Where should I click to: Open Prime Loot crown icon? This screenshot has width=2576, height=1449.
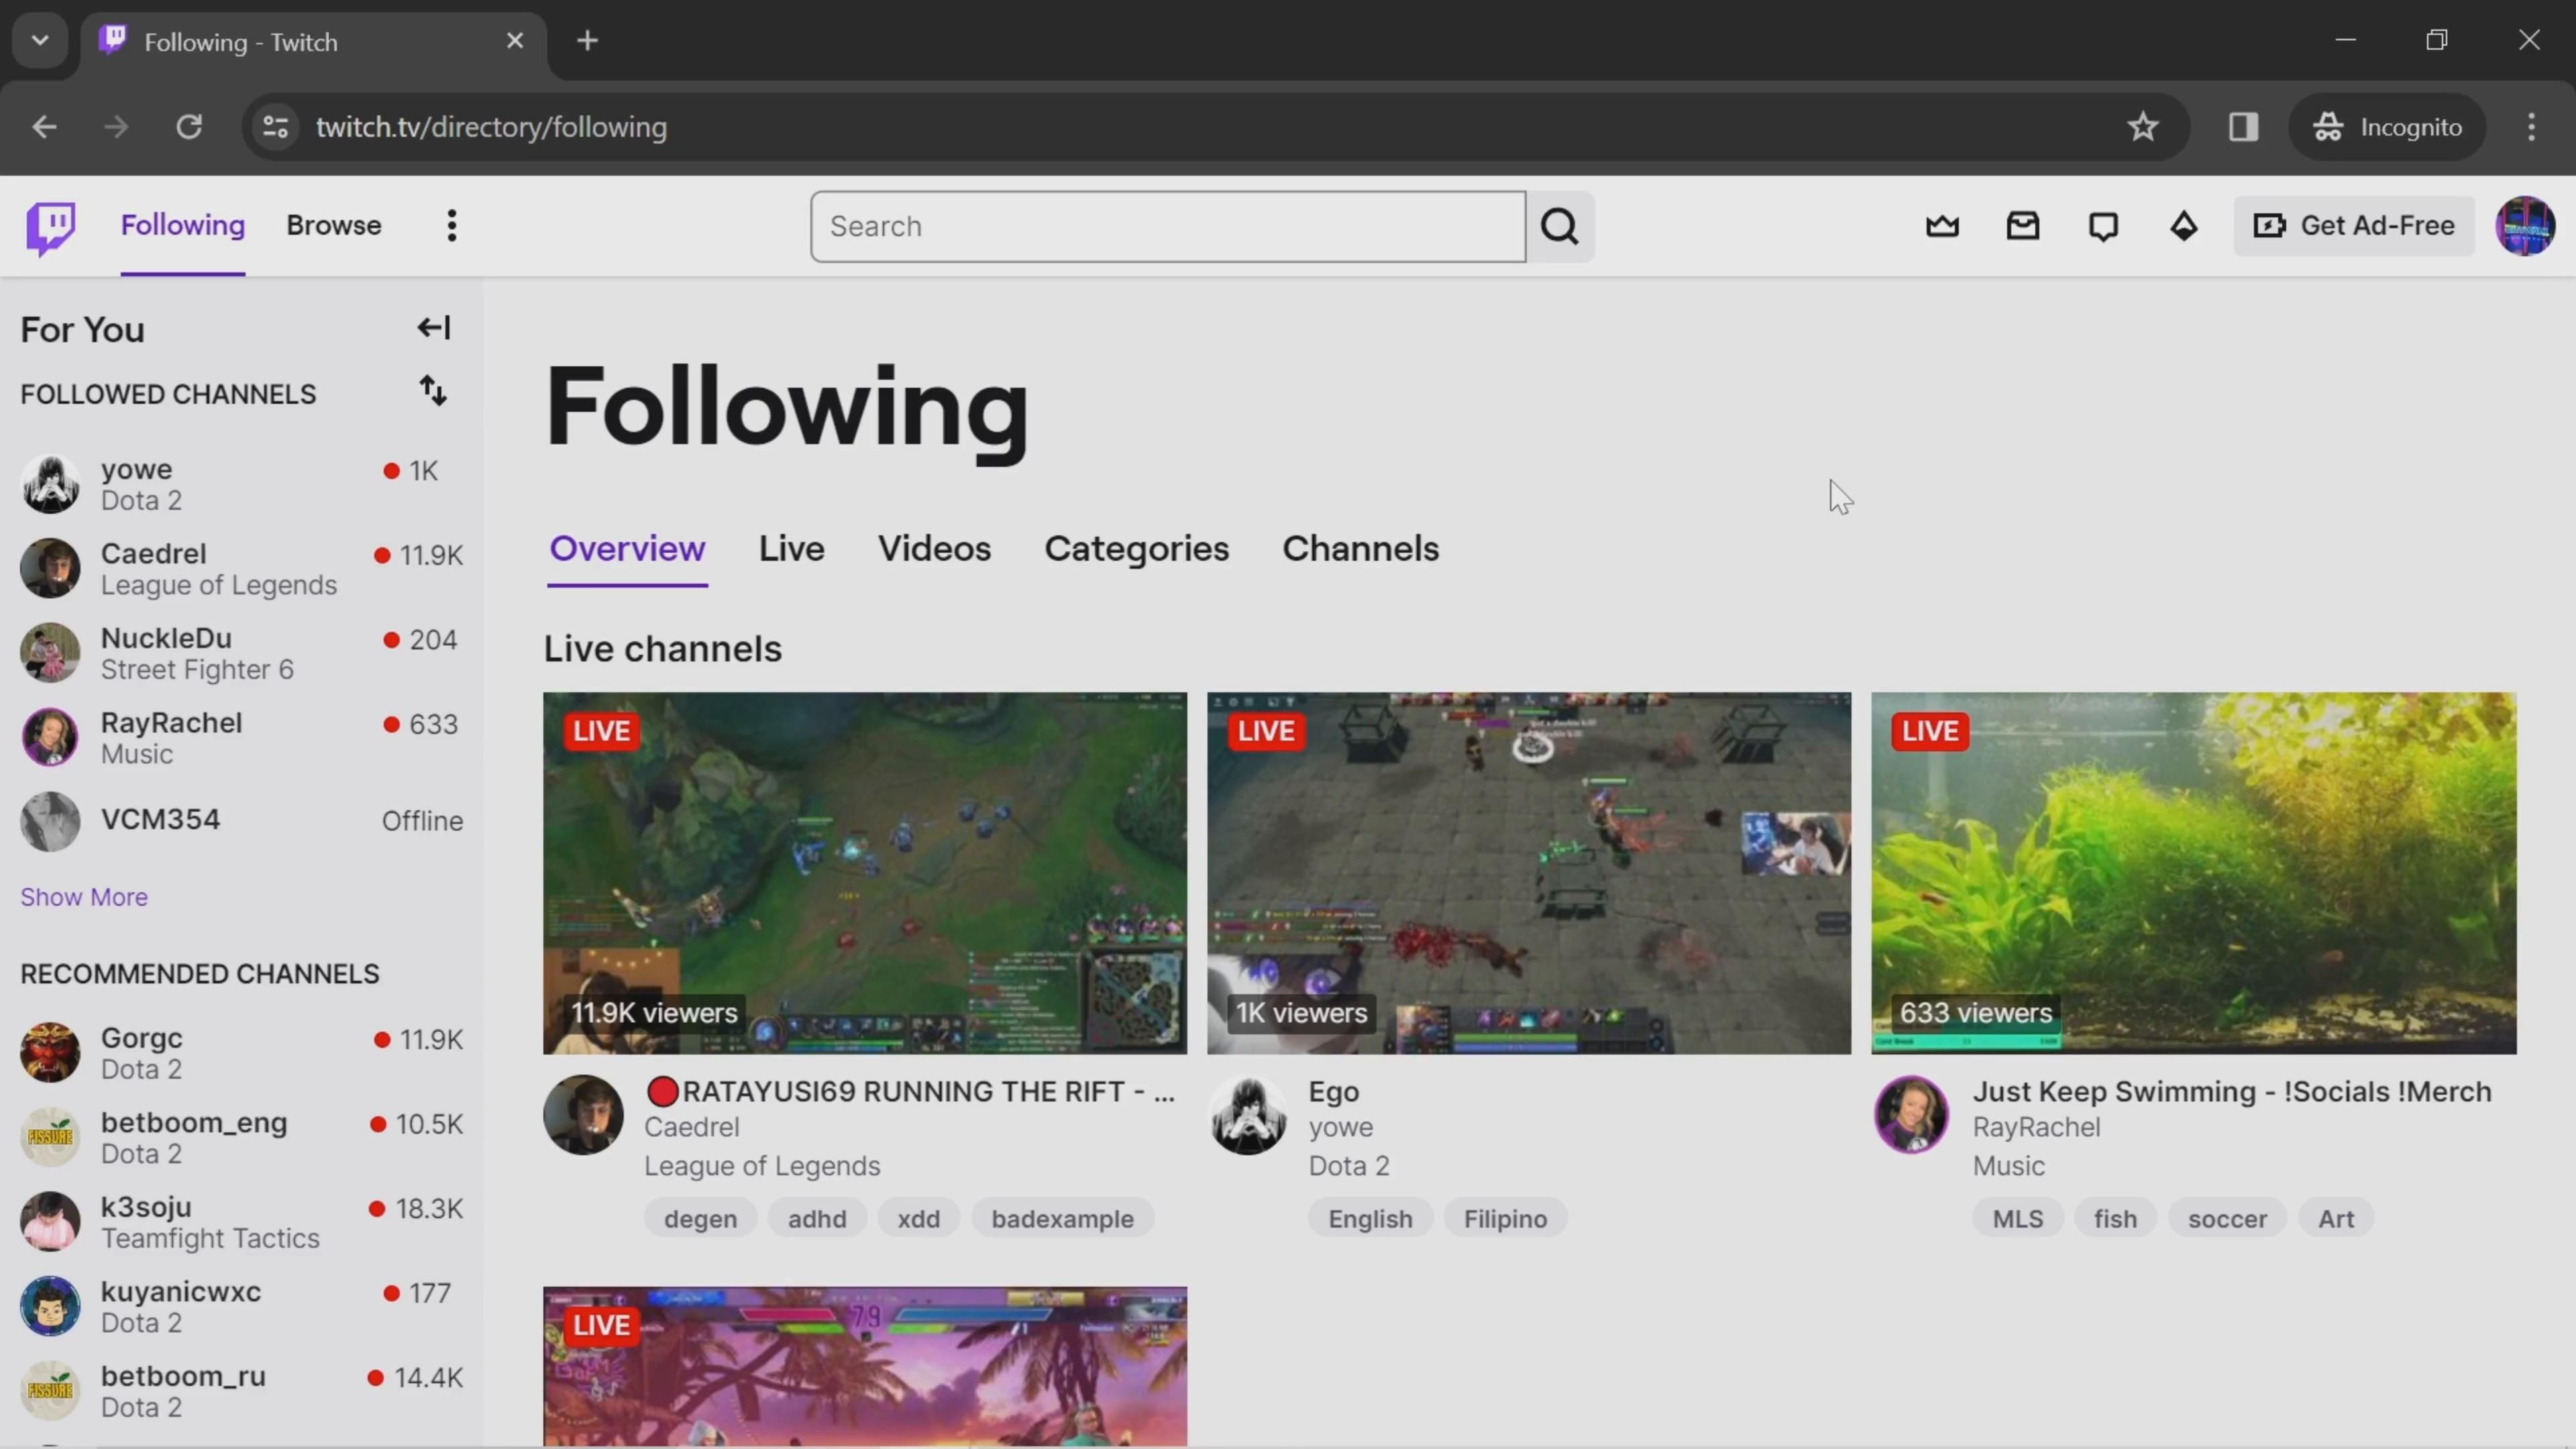pos(1942,227)
